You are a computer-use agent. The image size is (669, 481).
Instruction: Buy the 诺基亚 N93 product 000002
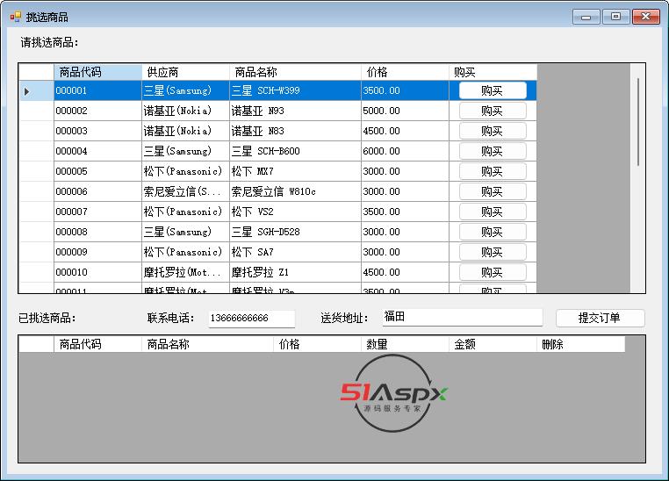(493, 111)
